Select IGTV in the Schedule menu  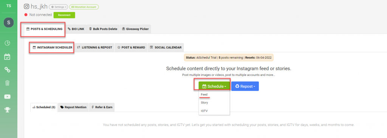pyautogui.click(x=204, y=111)
